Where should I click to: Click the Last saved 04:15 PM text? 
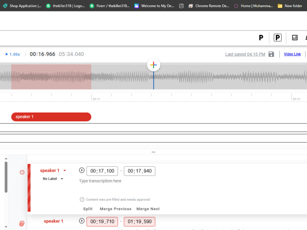[245, 54]
